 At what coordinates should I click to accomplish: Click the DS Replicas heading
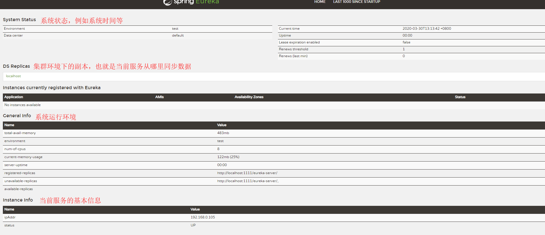16,66
